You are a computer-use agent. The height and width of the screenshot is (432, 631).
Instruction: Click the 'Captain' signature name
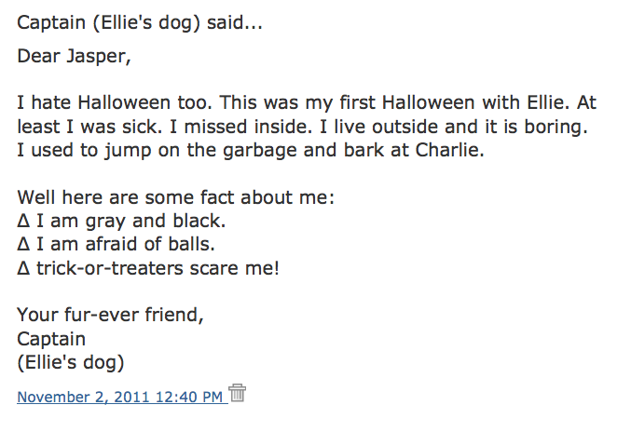51,339
